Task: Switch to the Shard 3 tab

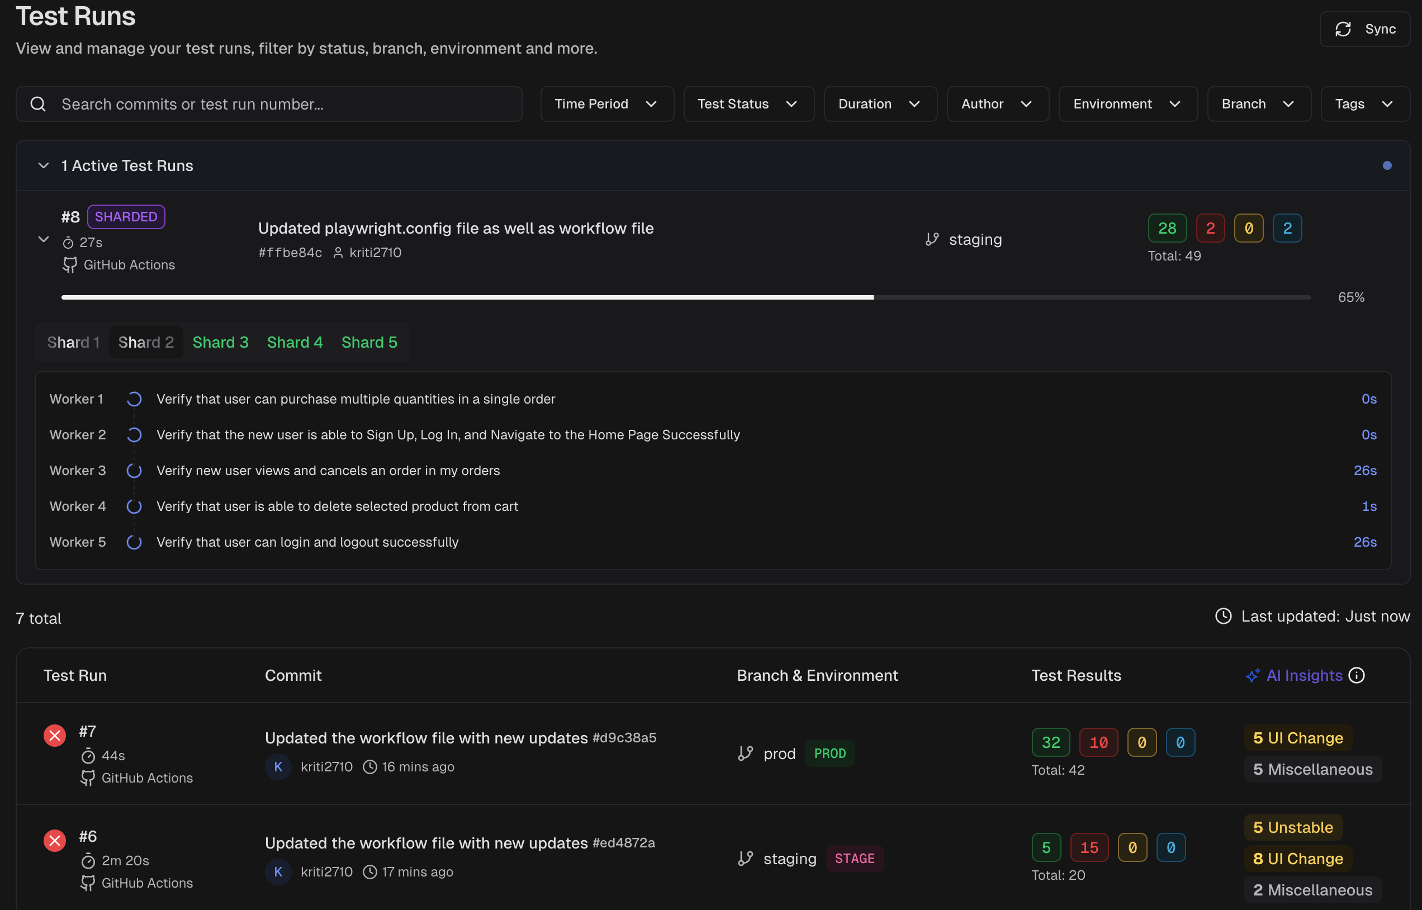Action: click(220, 342)
